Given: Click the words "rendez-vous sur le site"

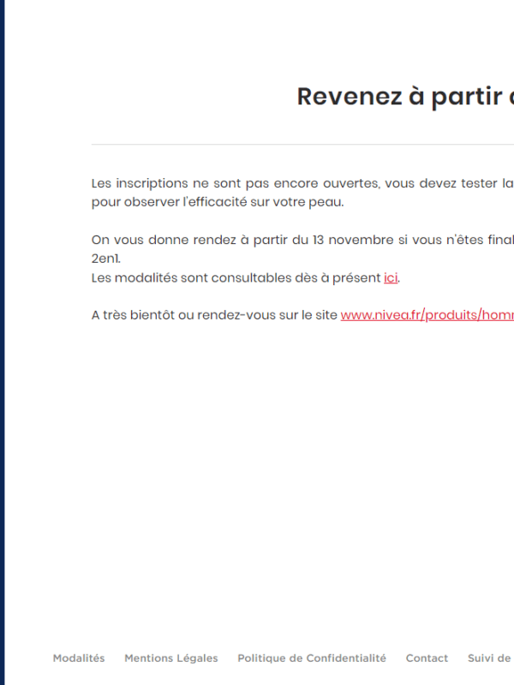Looking at the screenshot, I should coord(267,315).
